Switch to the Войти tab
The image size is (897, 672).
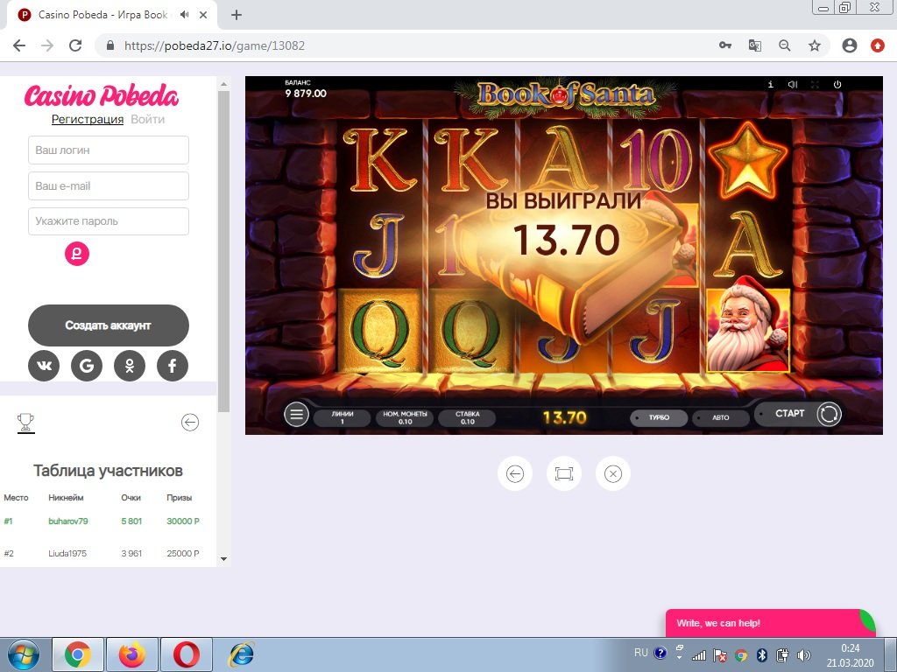(147, 119)
